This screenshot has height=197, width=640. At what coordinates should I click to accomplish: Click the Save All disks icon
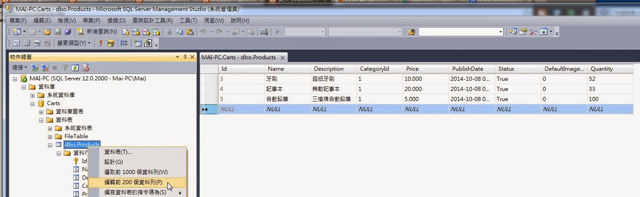click(x=67, y=32)
